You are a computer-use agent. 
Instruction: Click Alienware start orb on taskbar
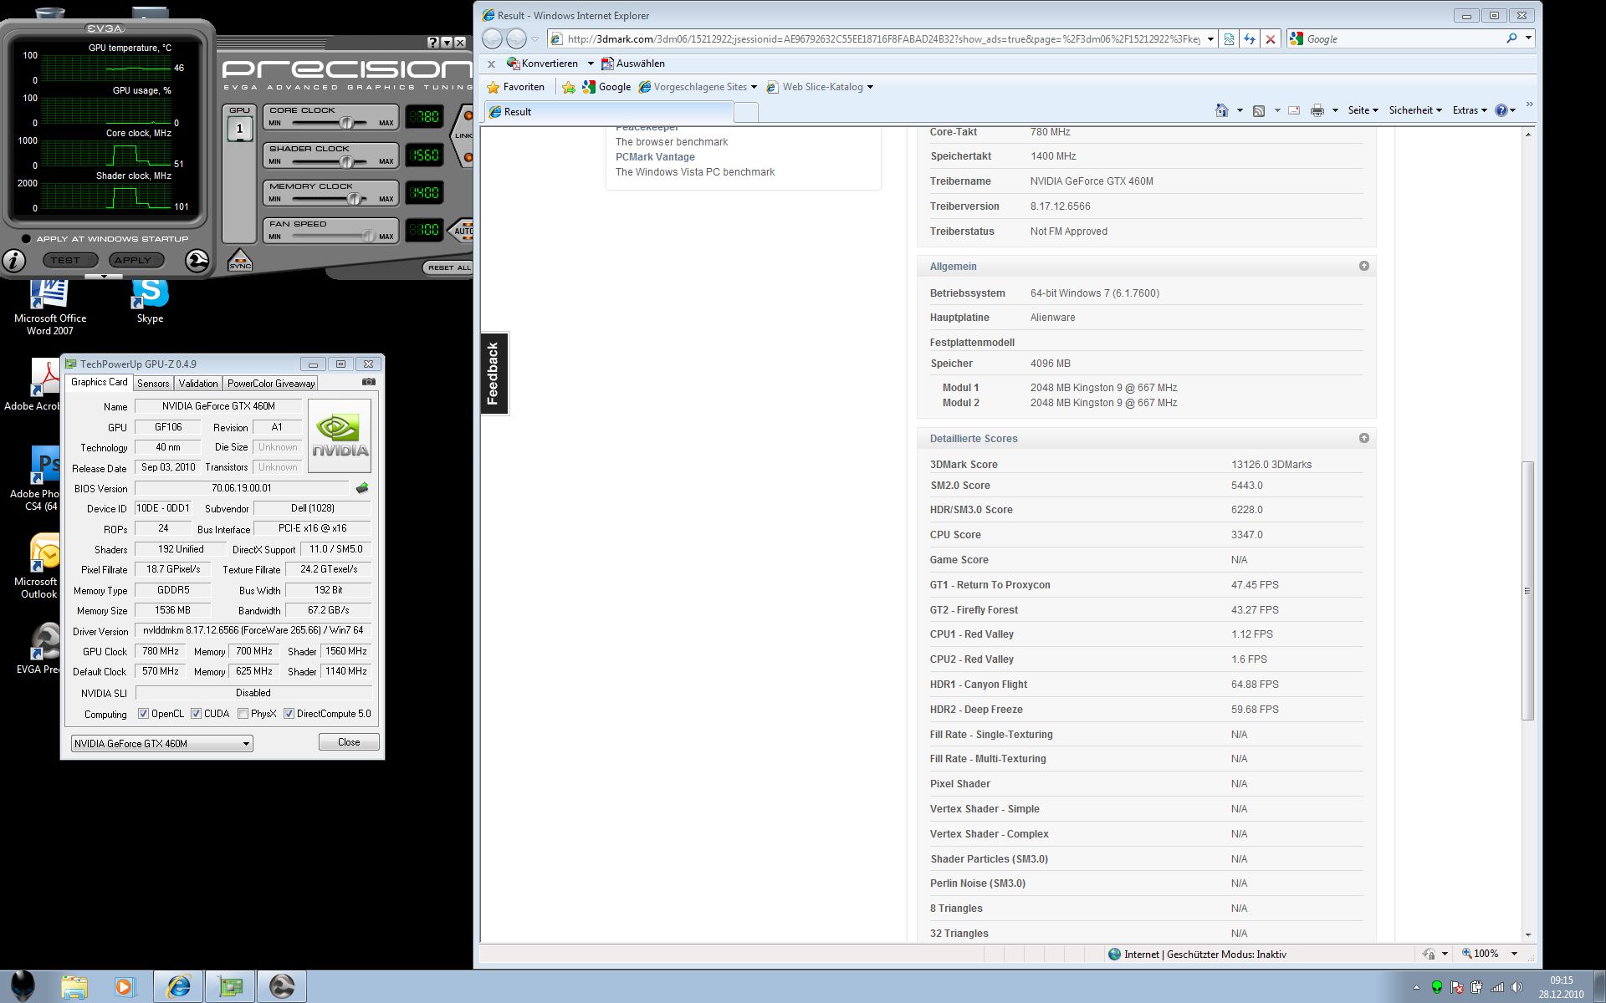click(23, 986)
